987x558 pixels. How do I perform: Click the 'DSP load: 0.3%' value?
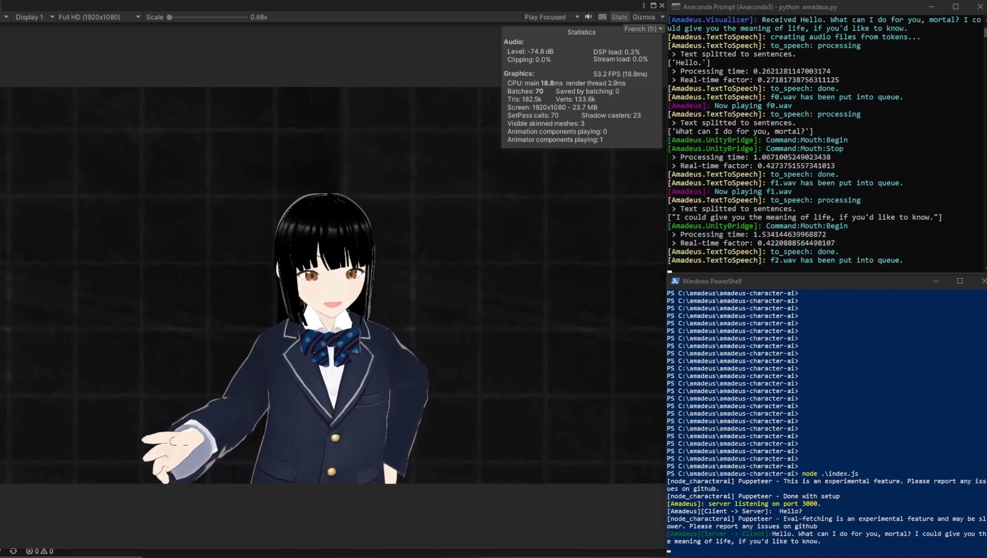tap(617, 52)
